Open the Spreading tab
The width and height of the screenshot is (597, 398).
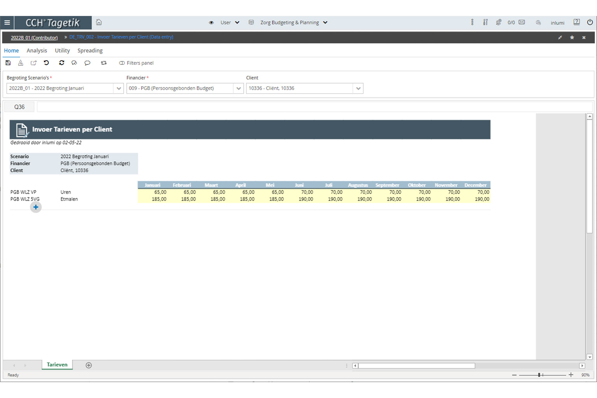pyautogui.click(x=90, y=51)
